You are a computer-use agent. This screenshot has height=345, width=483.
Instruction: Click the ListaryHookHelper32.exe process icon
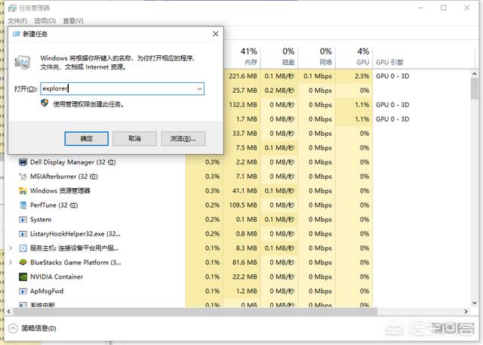click(23, 234)
